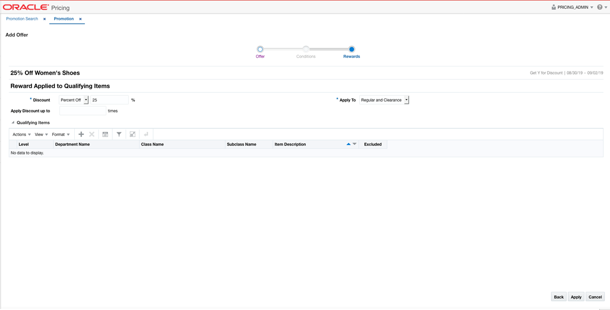Click the Apply button
The height and width of the screenshot is (310, 610).
[576, 297]
